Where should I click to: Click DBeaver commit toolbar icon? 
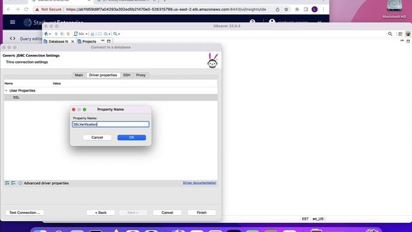[x=93, y=34]
